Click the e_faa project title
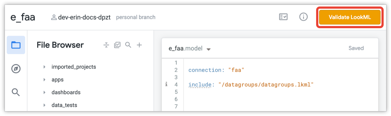The image size is (391, 116). [x=23, y=17]
